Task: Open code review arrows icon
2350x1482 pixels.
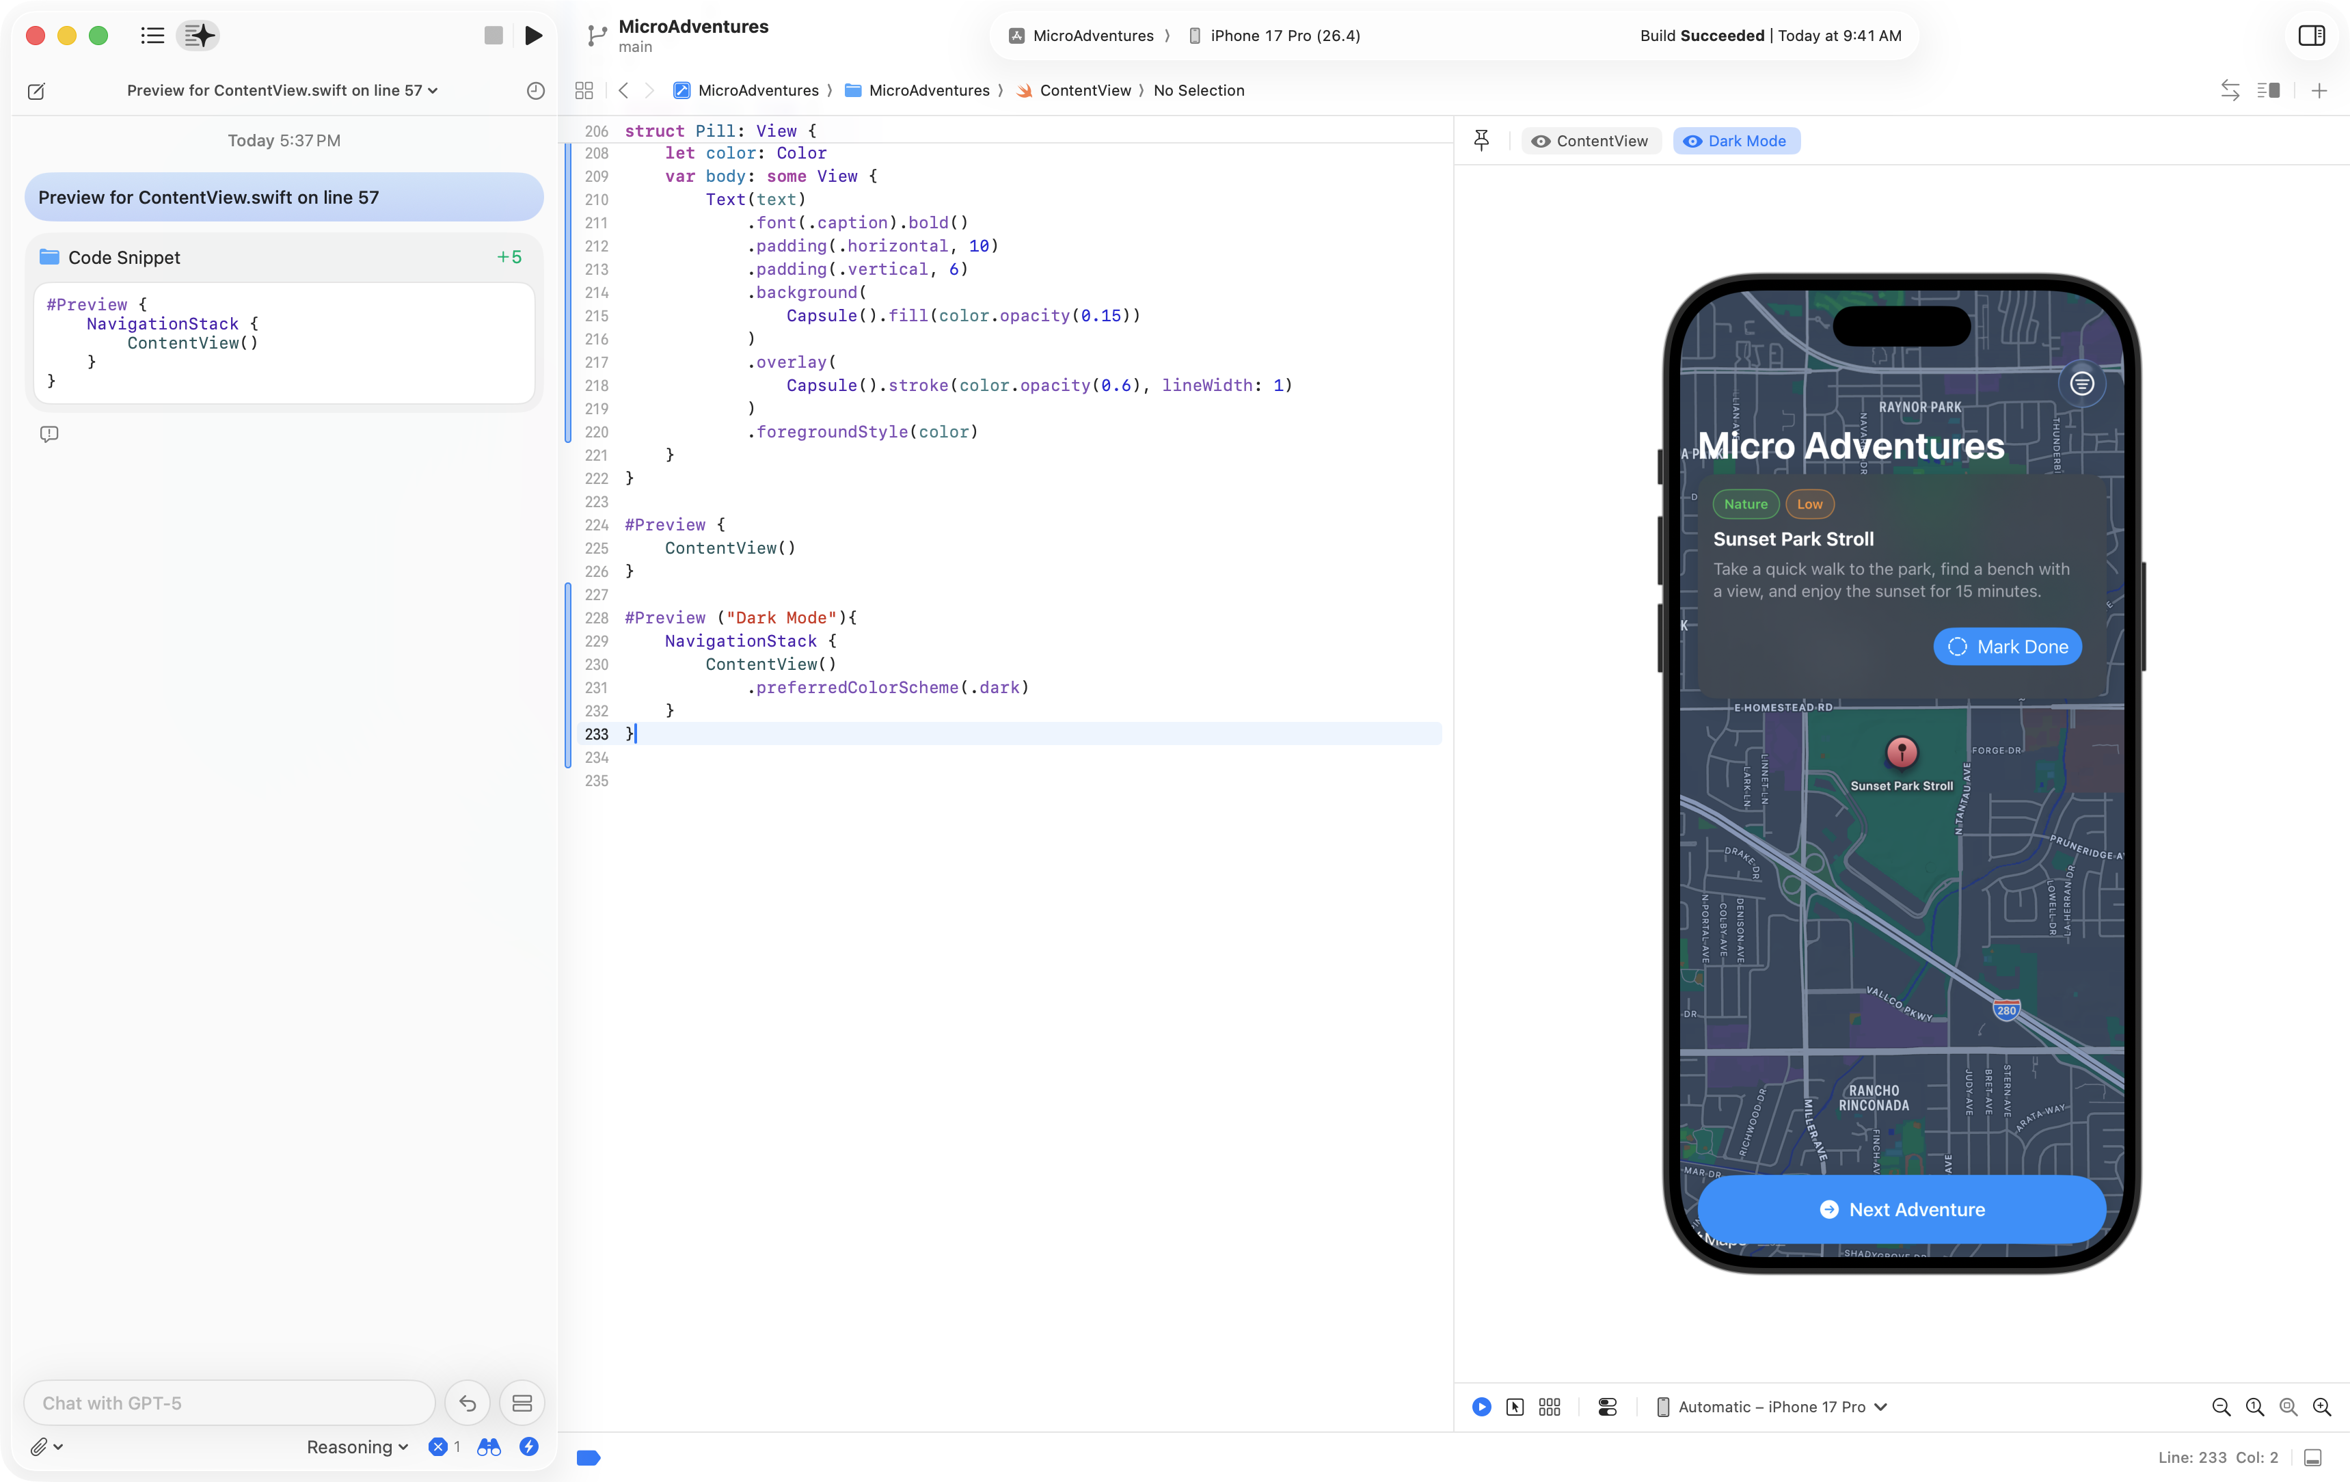Action: [2229, 91]
